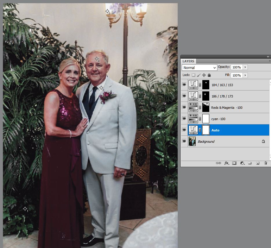Hide the cyan -100 layer
Screen dimensions: 271x248
pos(184,119)
